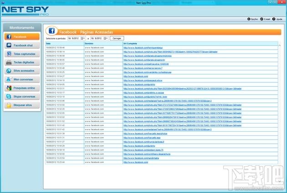Open the Facebook monitoring section in sidebar
287x193 pixels.
(22, 37)
